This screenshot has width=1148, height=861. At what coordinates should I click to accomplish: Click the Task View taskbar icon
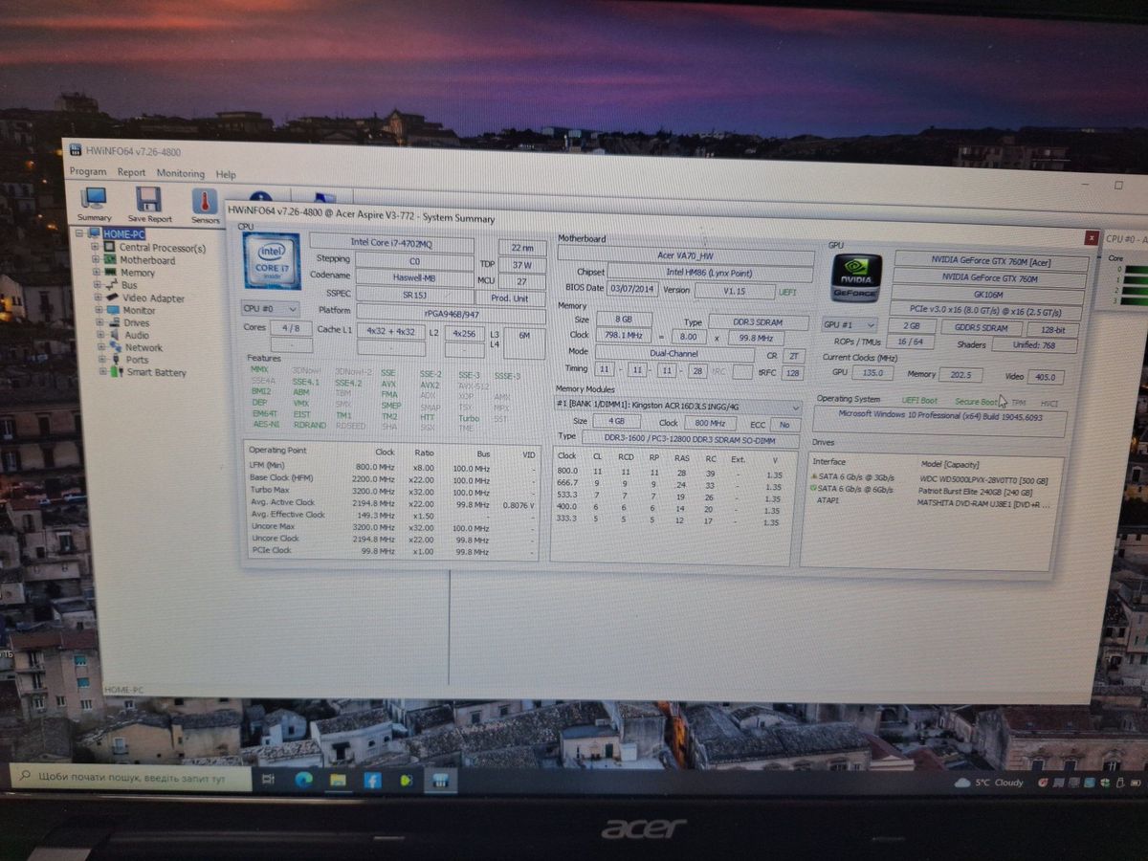269,780
